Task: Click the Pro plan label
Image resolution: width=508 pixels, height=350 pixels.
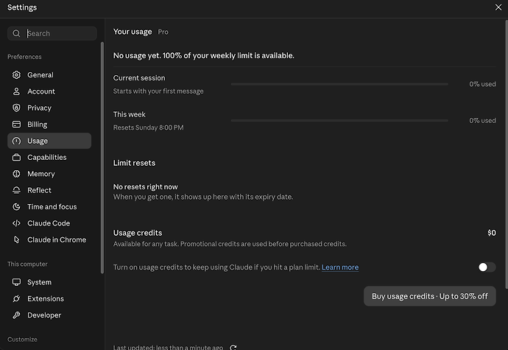Action: (x=163, y=32)
